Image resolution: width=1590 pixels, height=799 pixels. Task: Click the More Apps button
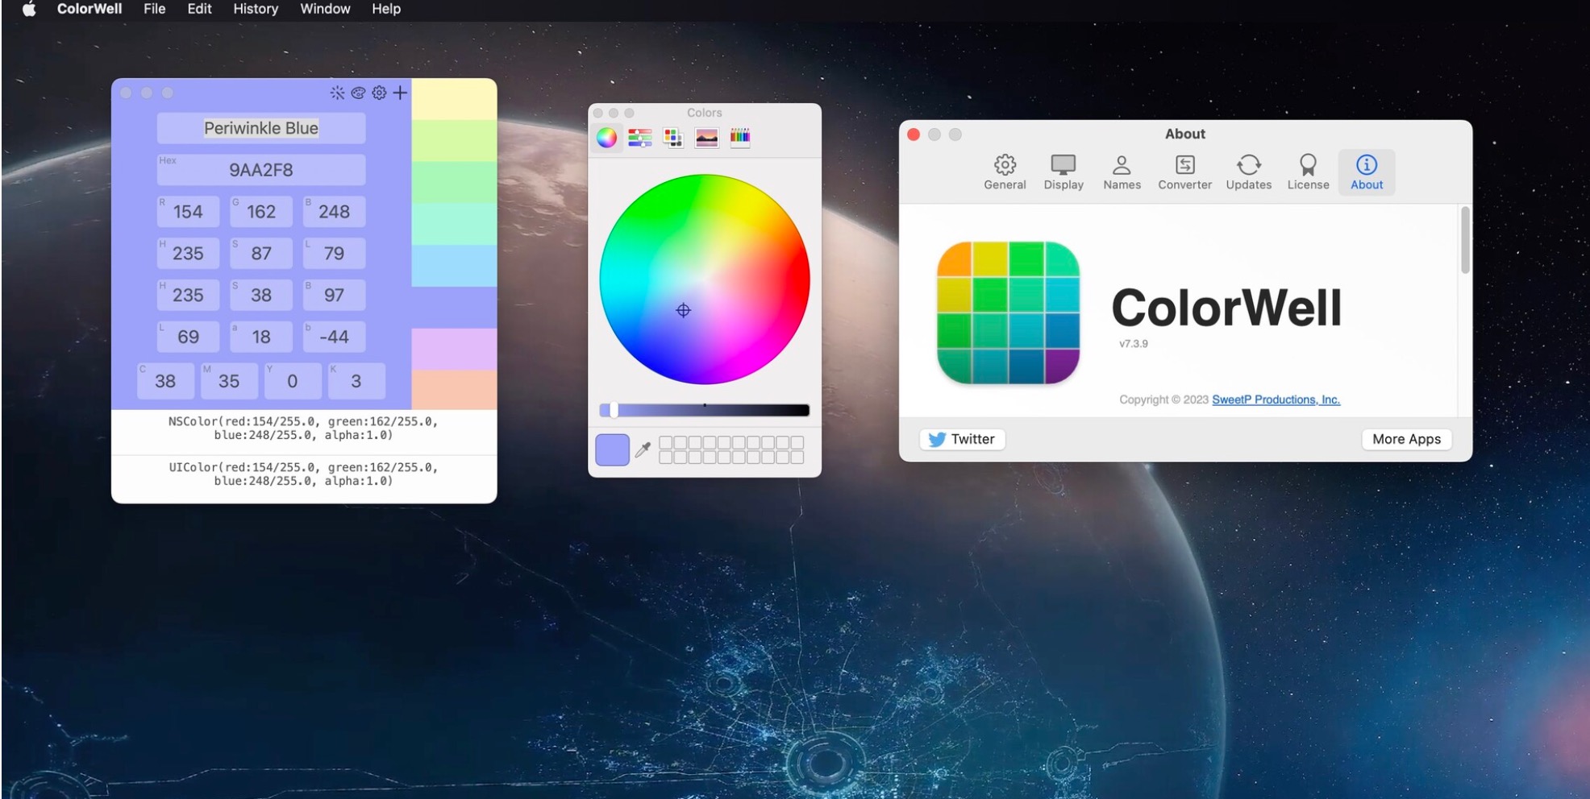point(1406,439)
